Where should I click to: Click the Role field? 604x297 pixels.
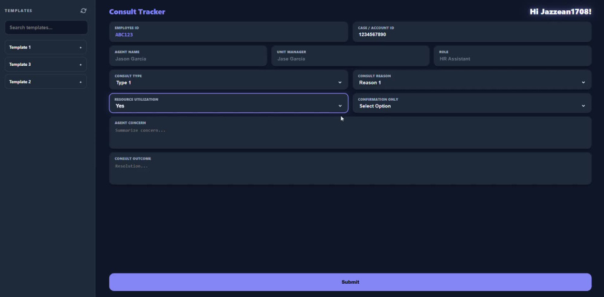512,56
